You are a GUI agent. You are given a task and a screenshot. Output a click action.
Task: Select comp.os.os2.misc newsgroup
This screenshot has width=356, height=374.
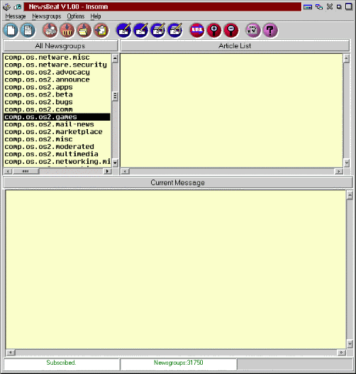point(57,139)
